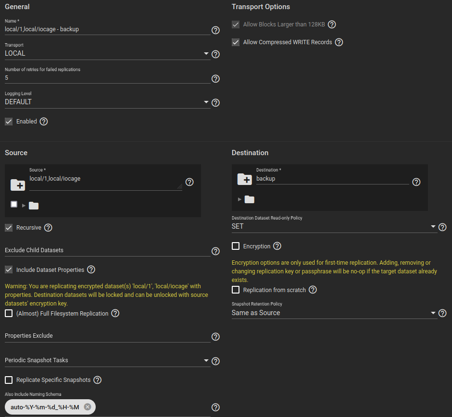The image size is (452, 417).
Task: Enable the Encryption checkbox
Action: [236, 246]
